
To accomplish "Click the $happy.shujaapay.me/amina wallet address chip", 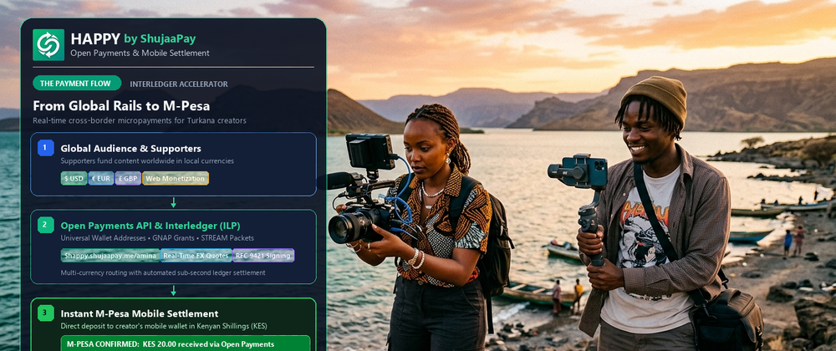I will (x=110, y=256).
